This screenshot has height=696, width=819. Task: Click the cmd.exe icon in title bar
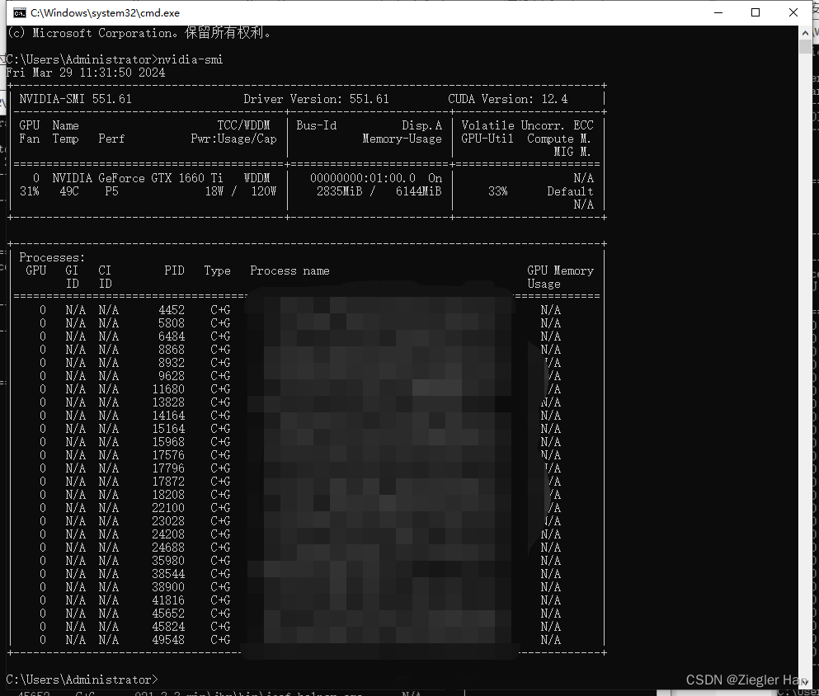[19, 12]
